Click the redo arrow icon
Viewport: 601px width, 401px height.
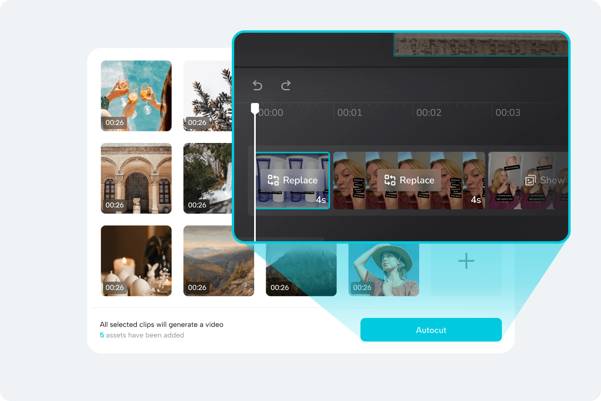(286, 85)
